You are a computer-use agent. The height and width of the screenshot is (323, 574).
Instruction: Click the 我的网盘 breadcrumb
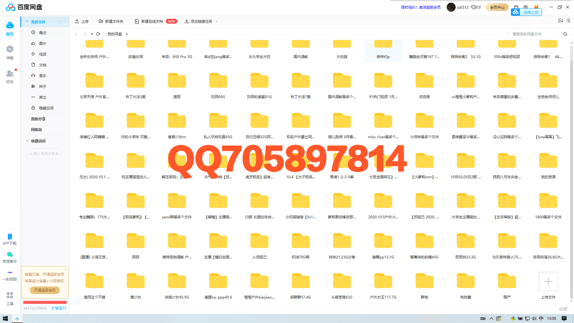pos(114,34)
